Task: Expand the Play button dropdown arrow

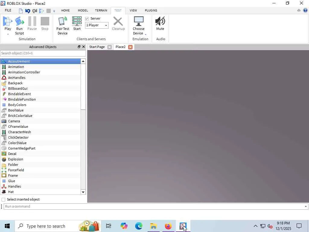Action: (x=8, y=34)
